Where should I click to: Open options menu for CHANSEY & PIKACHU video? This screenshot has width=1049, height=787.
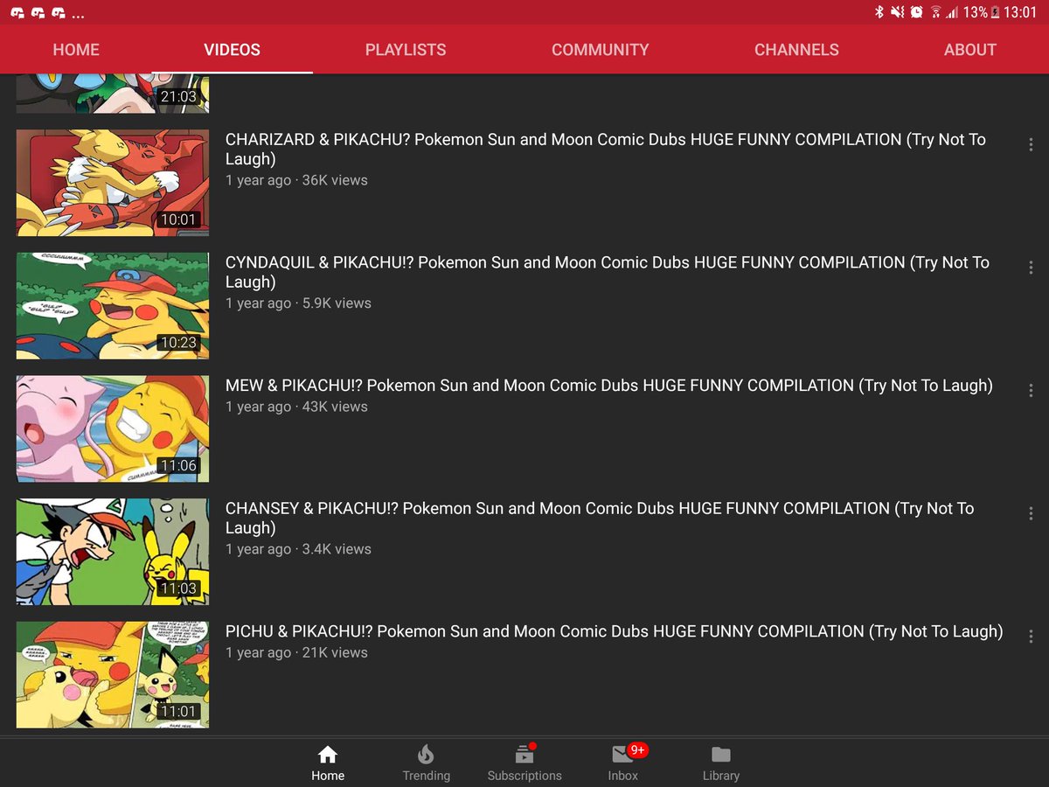1031,514
